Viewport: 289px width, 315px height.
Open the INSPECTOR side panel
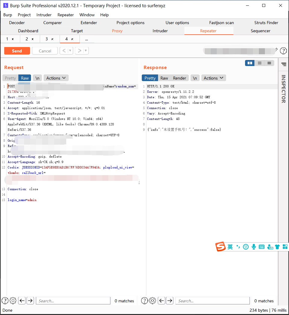283,89
